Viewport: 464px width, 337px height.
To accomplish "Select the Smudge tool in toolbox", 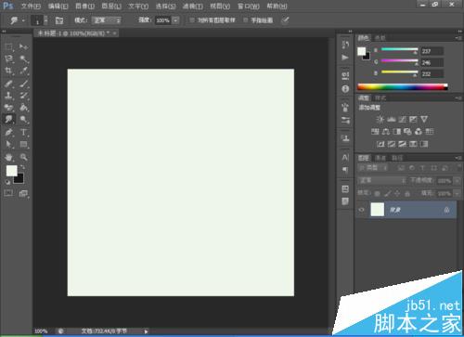I will 8,120.
